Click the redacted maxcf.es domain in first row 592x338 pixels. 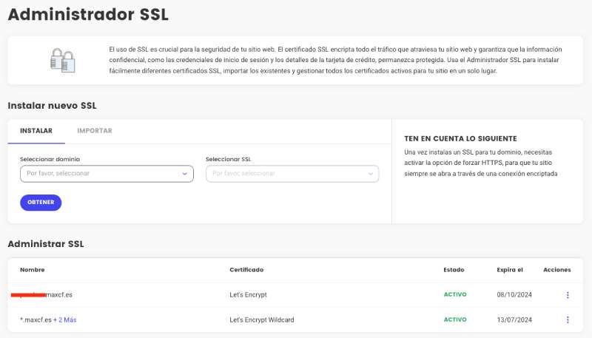[x=46, y=294]
